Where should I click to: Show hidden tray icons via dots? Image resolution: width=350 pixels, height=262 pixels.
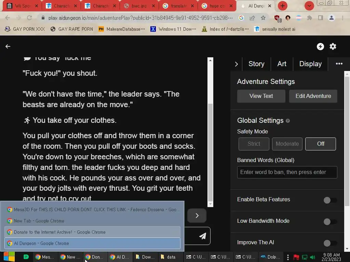288,257
